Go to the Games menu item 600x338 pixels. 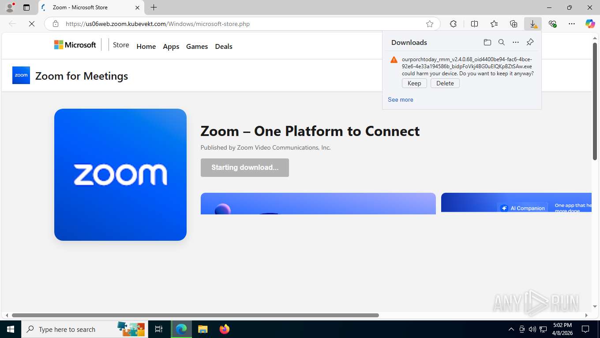point(197,46)
